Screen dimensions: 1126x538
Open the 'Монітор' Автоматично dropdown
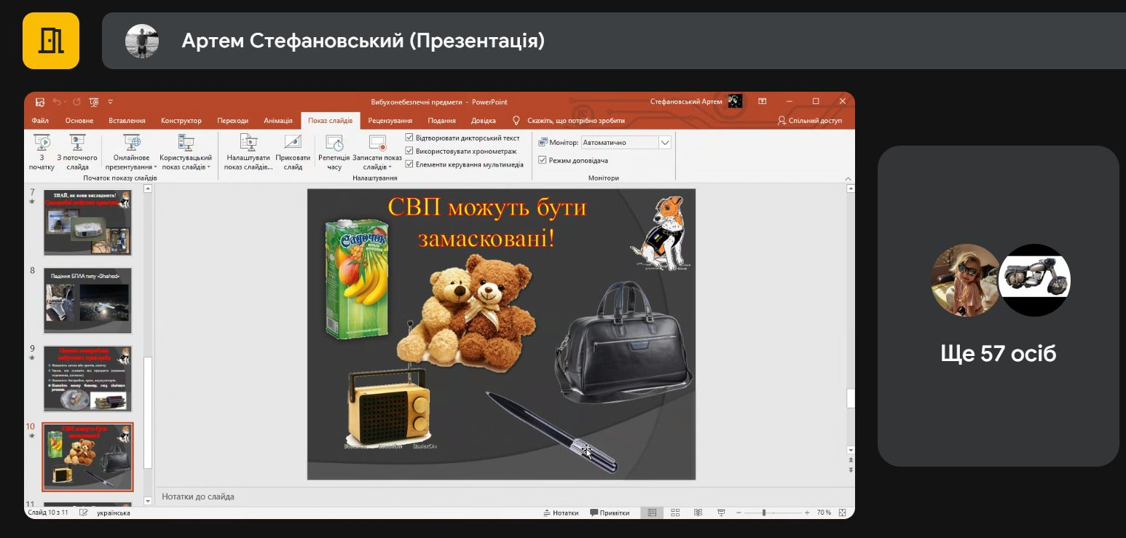[664, 143]
